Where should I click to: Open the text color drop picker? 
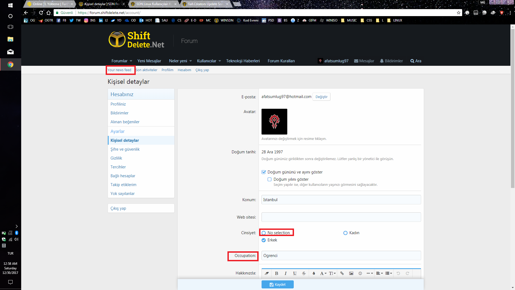[x=314, y=273]
